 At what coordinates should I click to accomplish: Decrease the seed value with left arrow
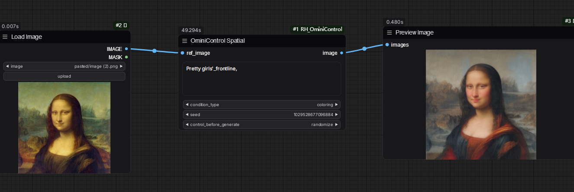pos(186,115)
